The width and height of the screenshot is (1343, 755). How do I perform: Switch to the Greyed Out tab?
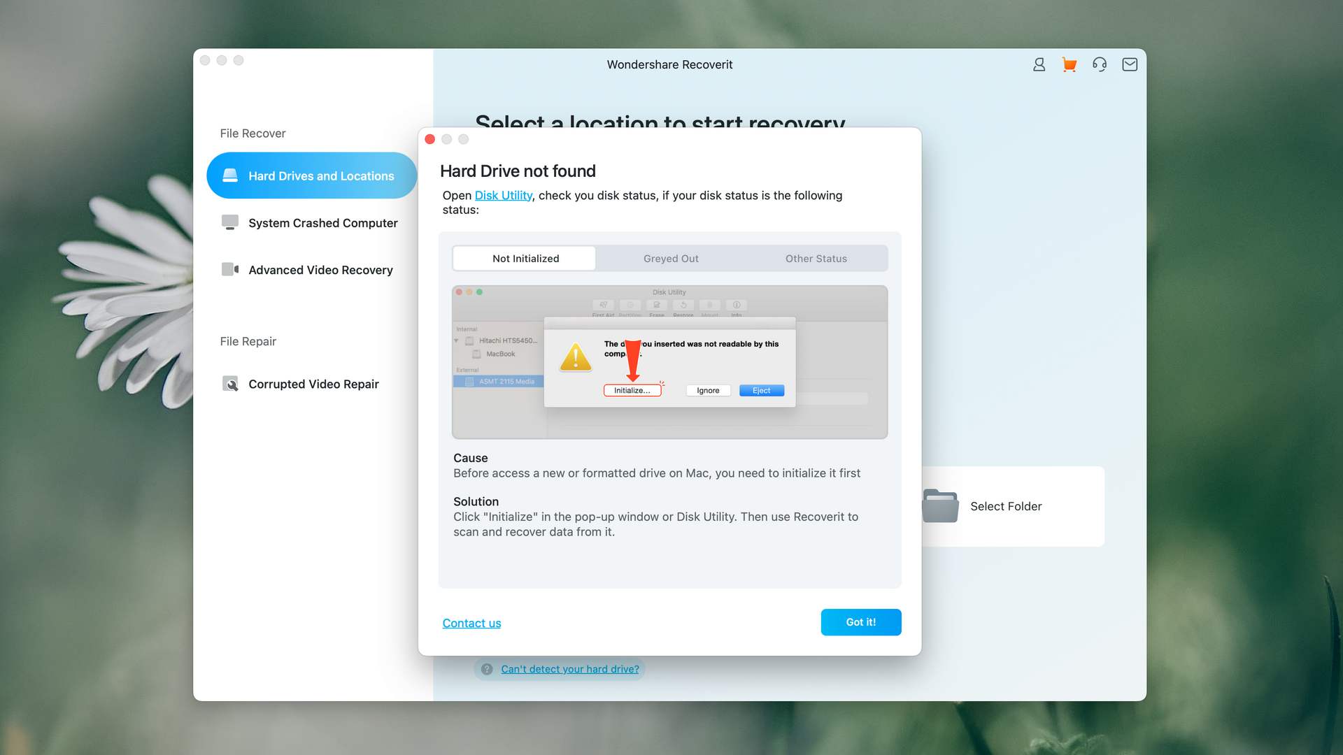coord(670,258)
